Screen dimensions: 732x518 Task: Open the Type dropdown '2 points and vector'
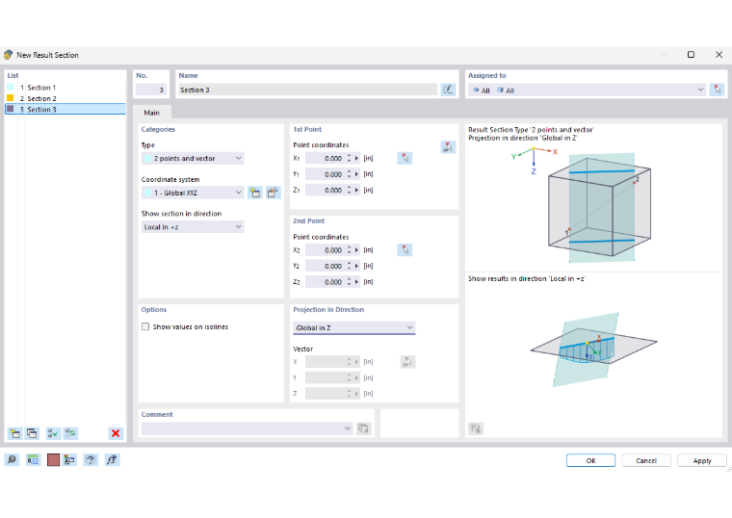pos(193,158)
